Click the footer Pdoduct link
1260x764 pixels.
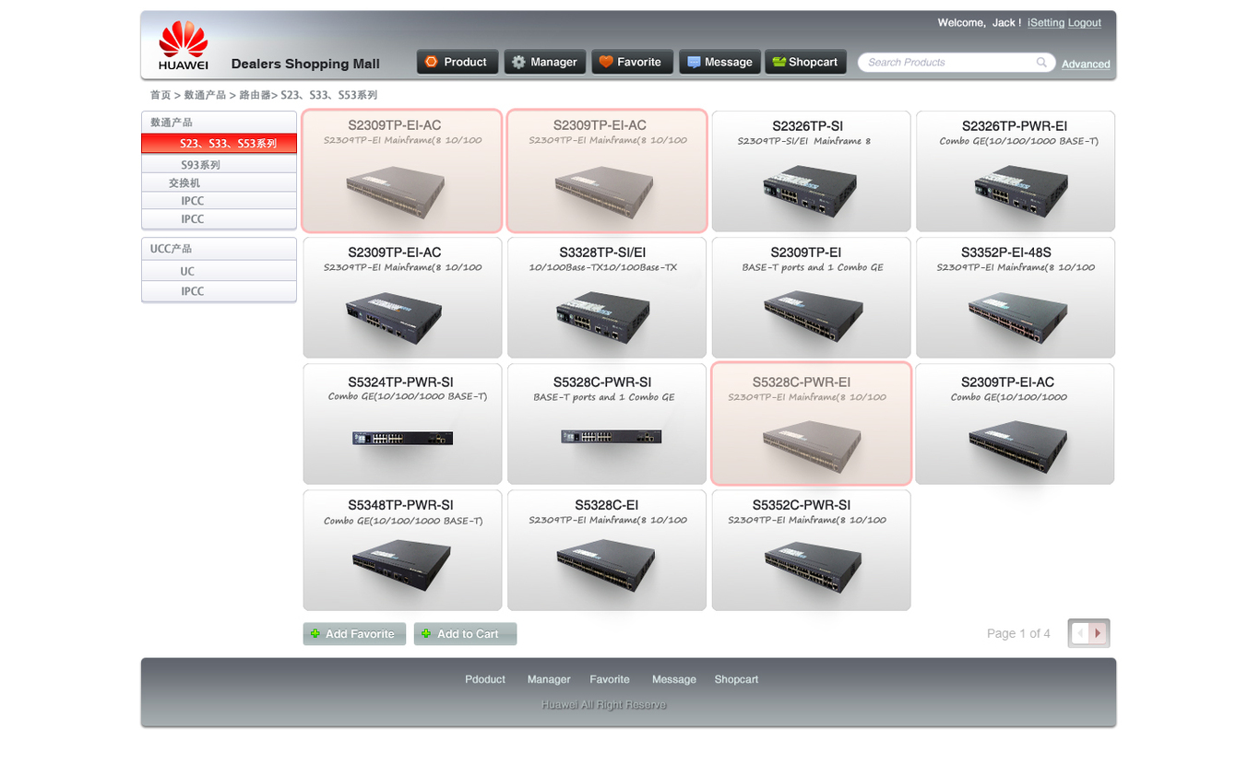pyautogui.click(x=485, y=679)
